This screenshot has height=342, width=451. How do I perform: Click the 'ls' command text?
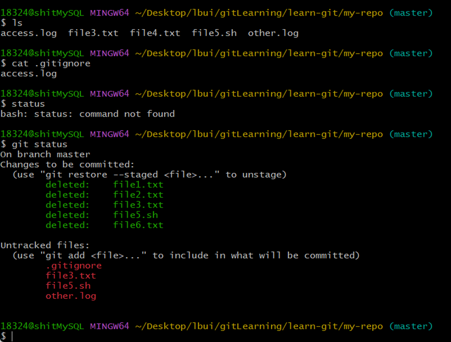17,23
